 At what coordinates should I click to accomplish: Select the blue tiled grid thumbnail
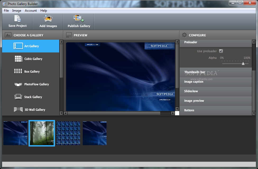coord(68,133)
